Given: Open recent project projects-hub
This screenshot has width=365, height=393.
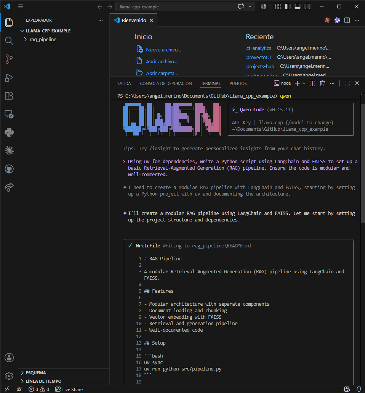Looking at the screenshot, I should (x=260, y=66).
